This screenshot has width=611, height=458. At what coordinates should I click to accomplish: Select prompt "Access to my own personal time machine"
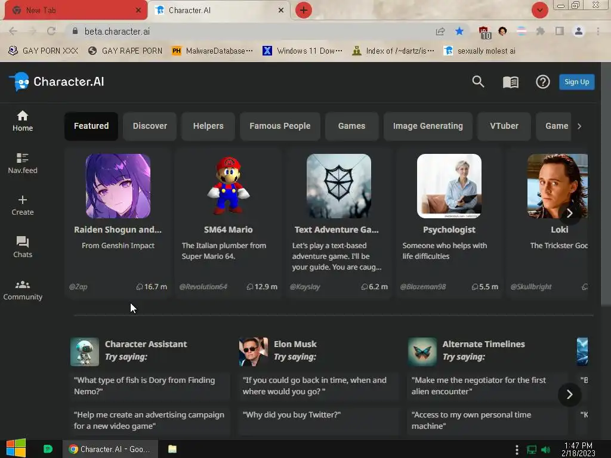[x=487, y=420]
